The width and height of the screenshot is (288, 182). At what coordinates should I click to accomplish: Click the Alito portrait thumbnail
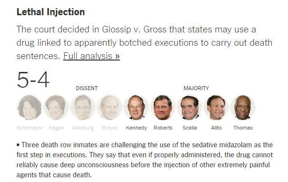click(x=216, y=108)
